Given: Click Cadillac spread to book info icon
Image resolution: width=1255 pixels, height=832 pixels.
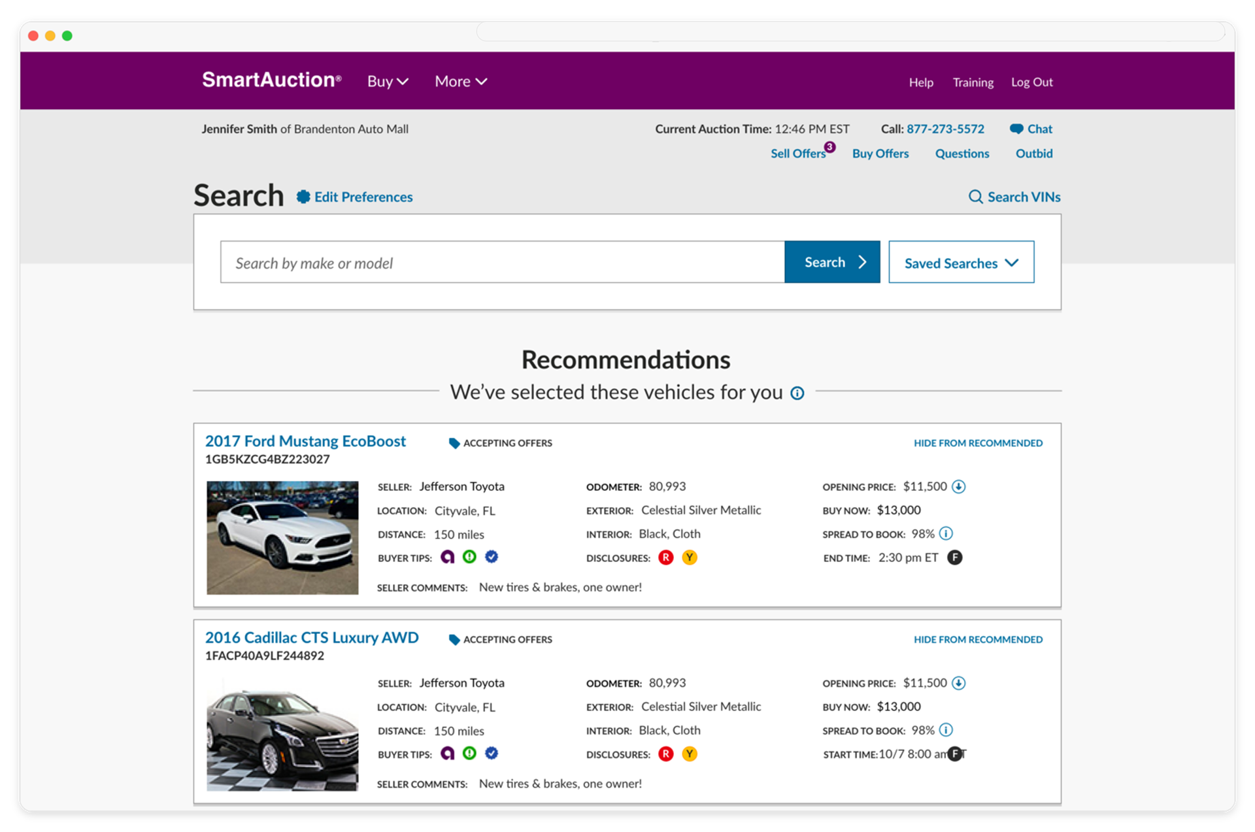Looking at the screenshot, I should coord(946,730).
